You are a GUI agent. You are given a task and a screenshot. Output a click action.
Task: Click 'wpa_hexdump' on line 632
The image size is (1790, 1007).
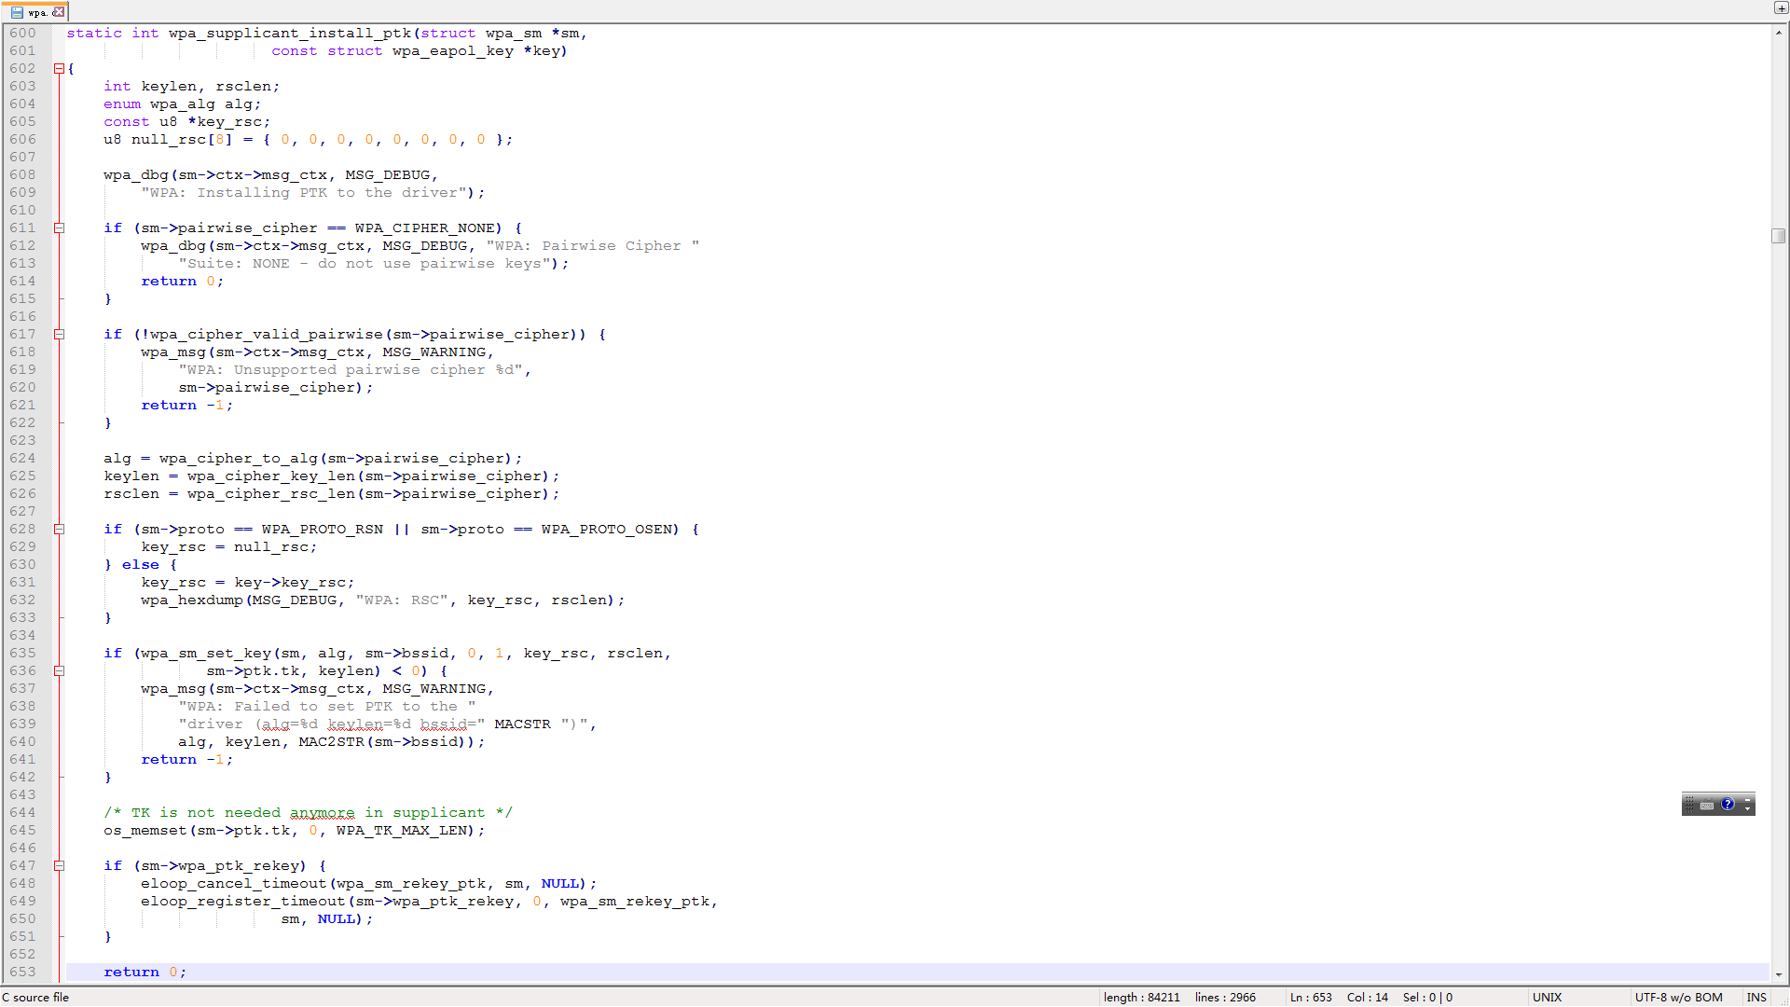(191, 600)
